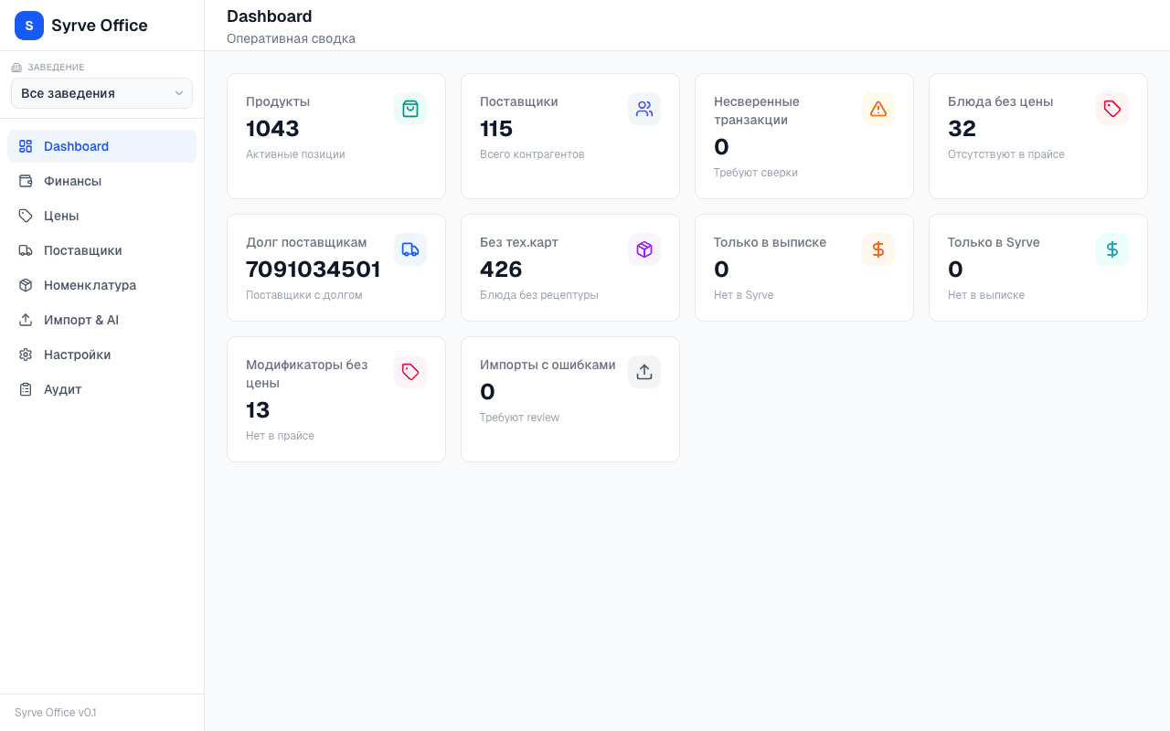Go to Финансы in the sidebar
Screen dimensions: 1170x731
[72, 181]
